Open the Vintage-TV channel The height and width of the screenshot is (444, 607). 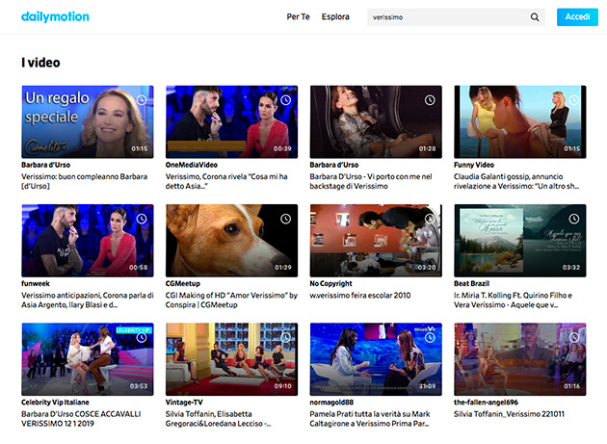tap(184, 403)
